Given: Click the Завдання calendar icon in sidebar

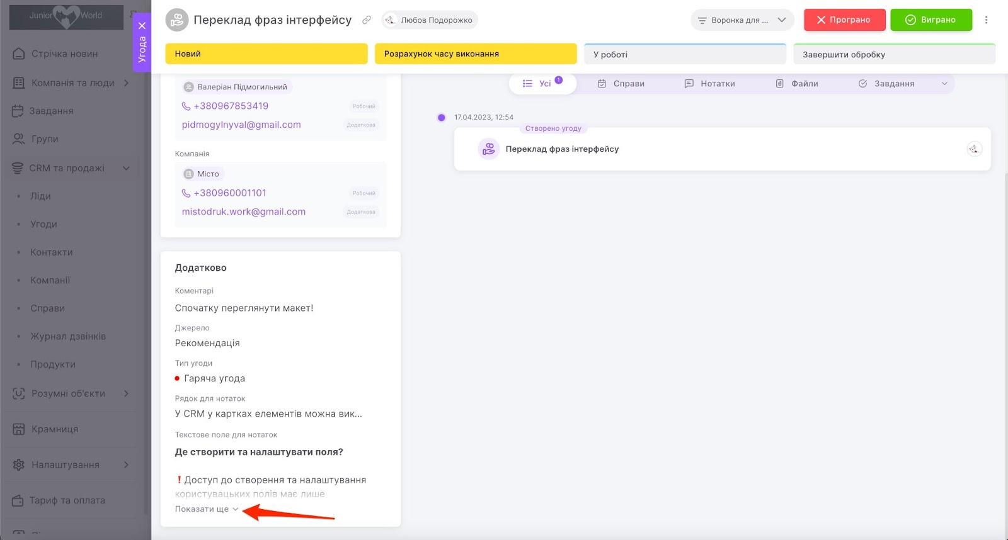Looking at the screenshot, I should (18, 111).
